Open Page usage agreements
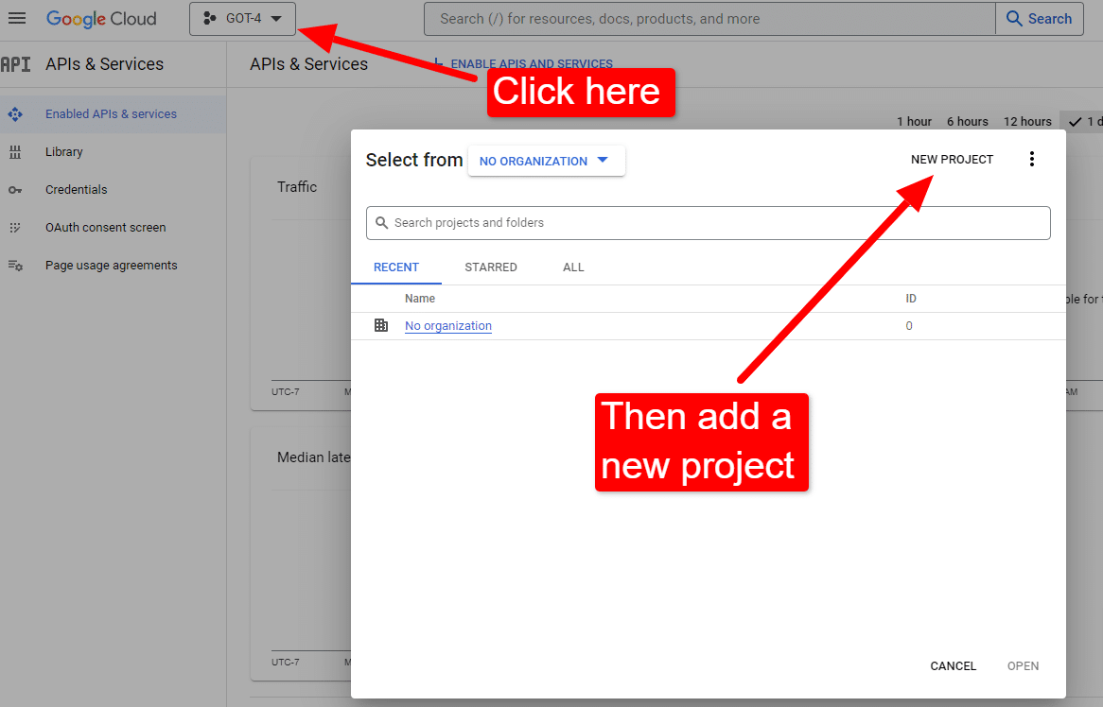Viewport: 1103px width, 707px height. click(111, 265)
